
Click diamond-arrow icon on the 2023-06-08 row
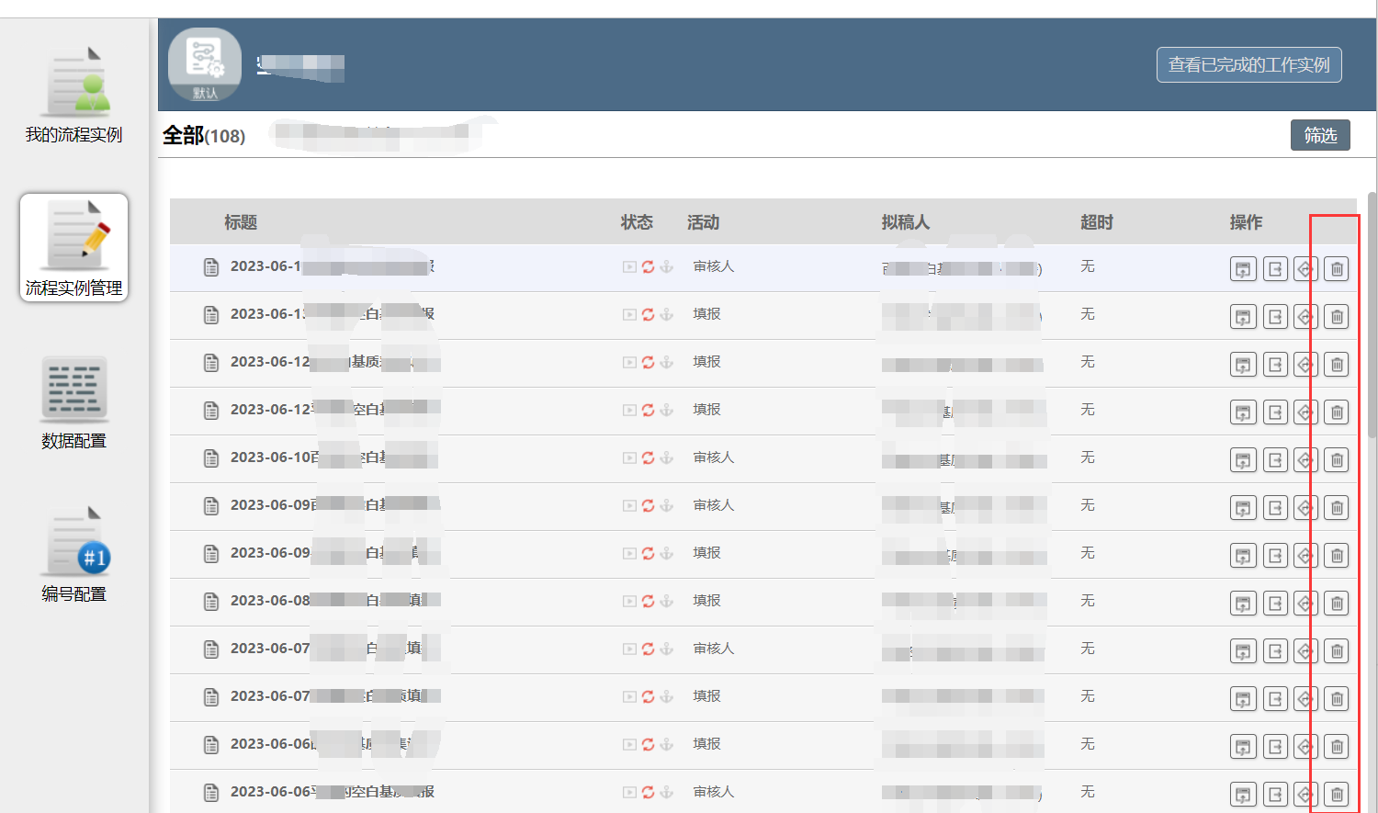click(1305, 603)
